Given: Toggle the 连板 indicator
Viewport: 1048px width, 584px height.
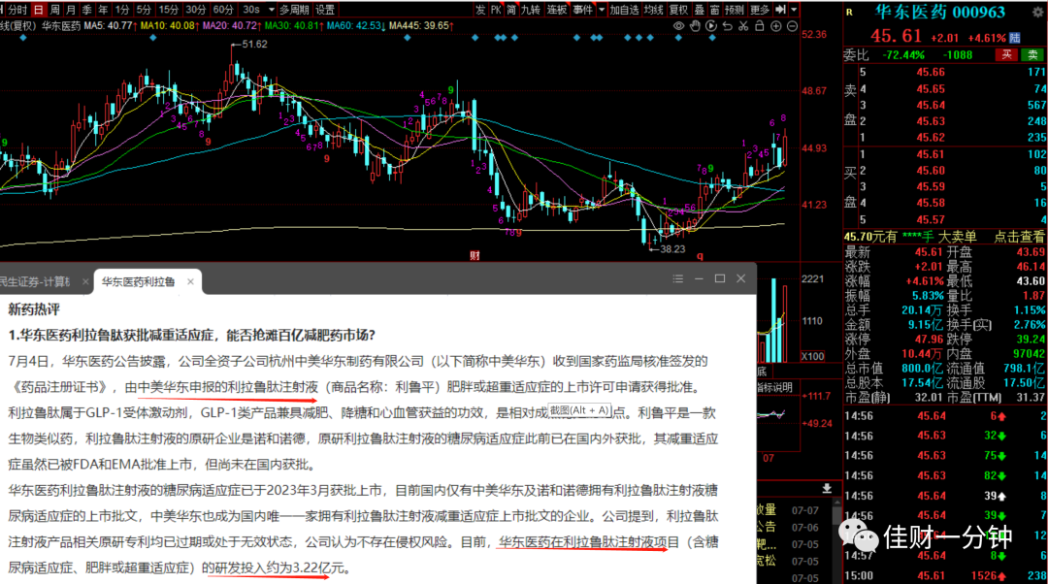Looking at the screenshot, I should (x=557, y=10).
